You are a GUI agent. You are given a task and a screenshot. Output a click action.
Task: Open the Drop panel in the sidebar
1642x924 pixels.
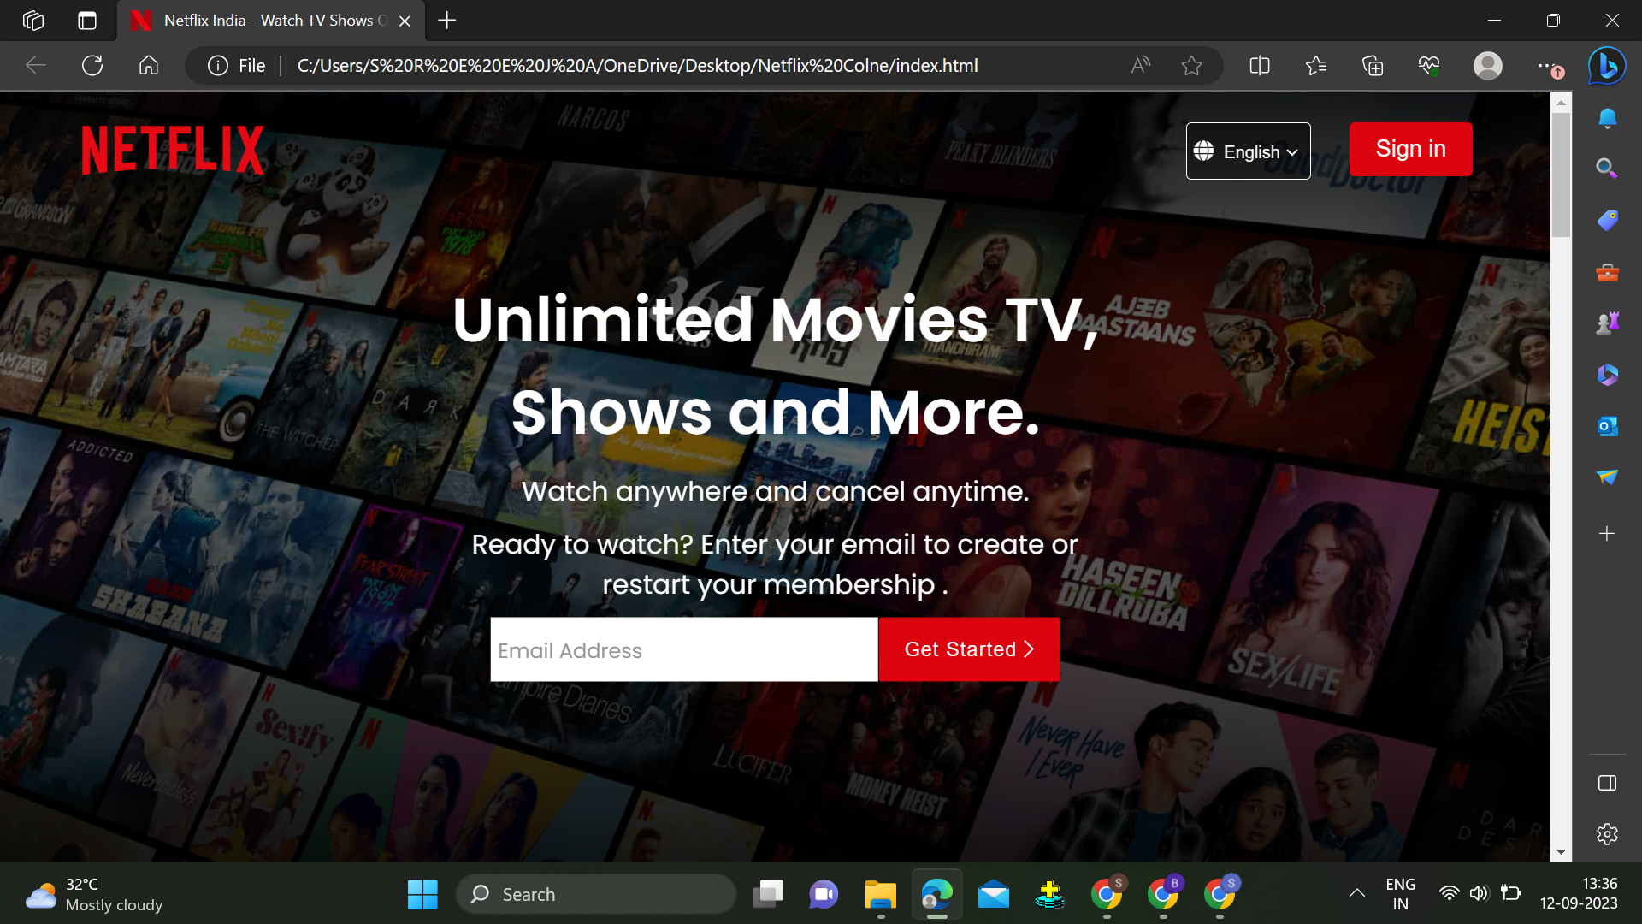pos(1605,477)
